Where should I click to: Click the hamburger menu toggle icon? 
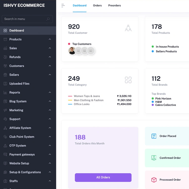[63, 6]
